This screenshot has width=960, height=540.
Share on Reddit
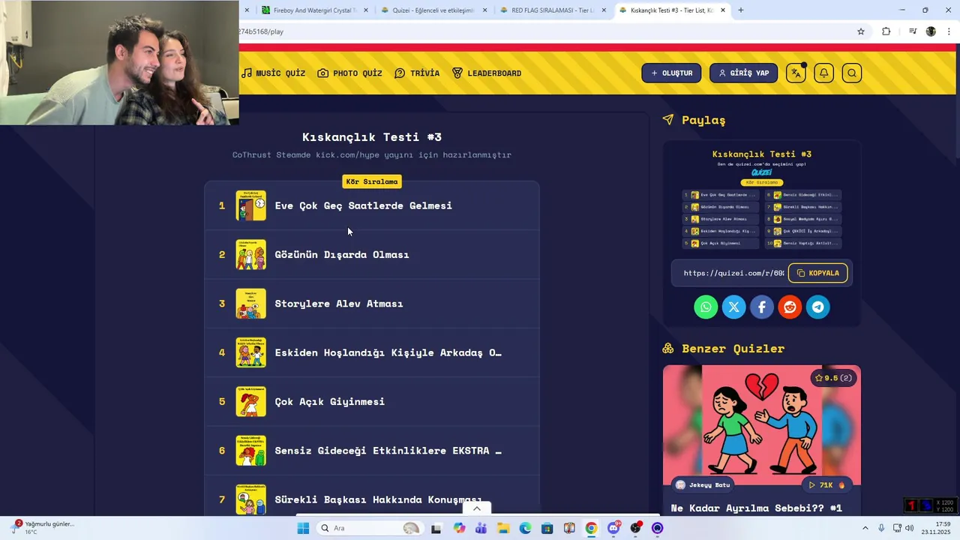click(x=790, y=307)
